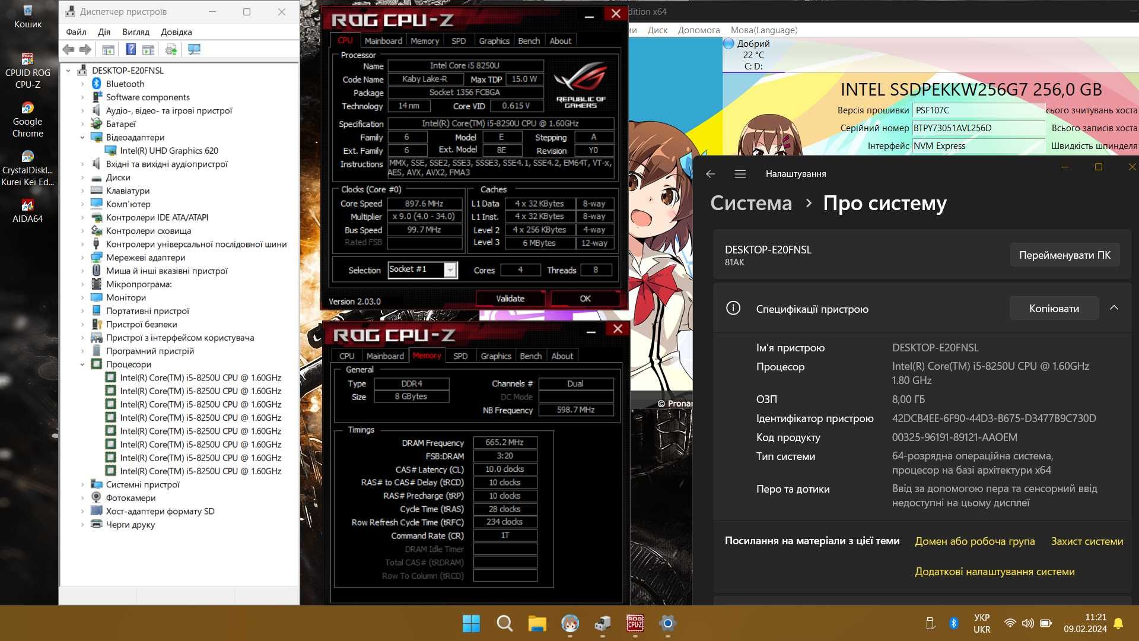The image size is (1139, 641).
Task: Open Вигляд menu in Device Manager
Action: (136, 32)
